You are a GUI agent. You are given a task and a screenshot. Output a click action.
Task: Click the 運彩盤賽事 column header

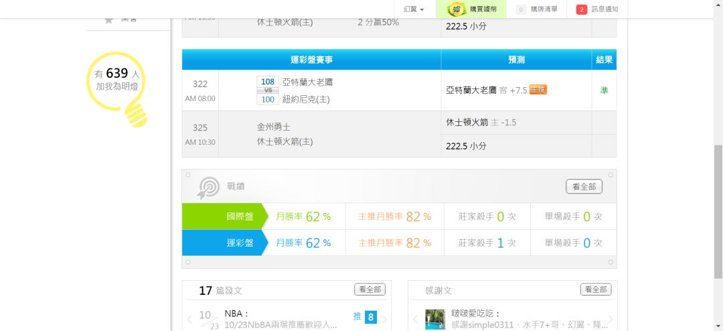(x=312, y=60)
